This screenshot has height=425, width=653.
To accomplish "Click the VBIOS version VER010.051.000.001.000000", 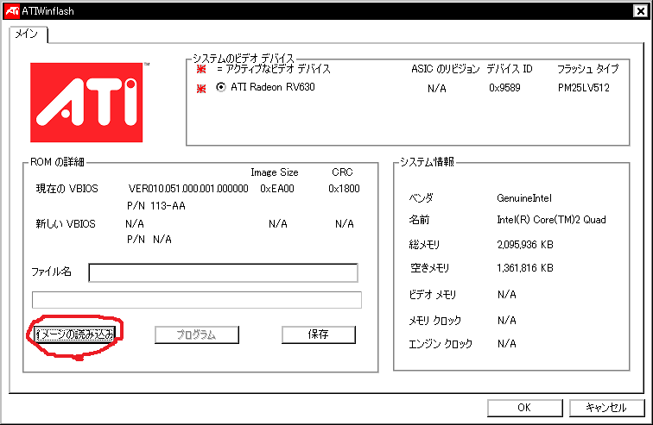I will coord(188,189).
